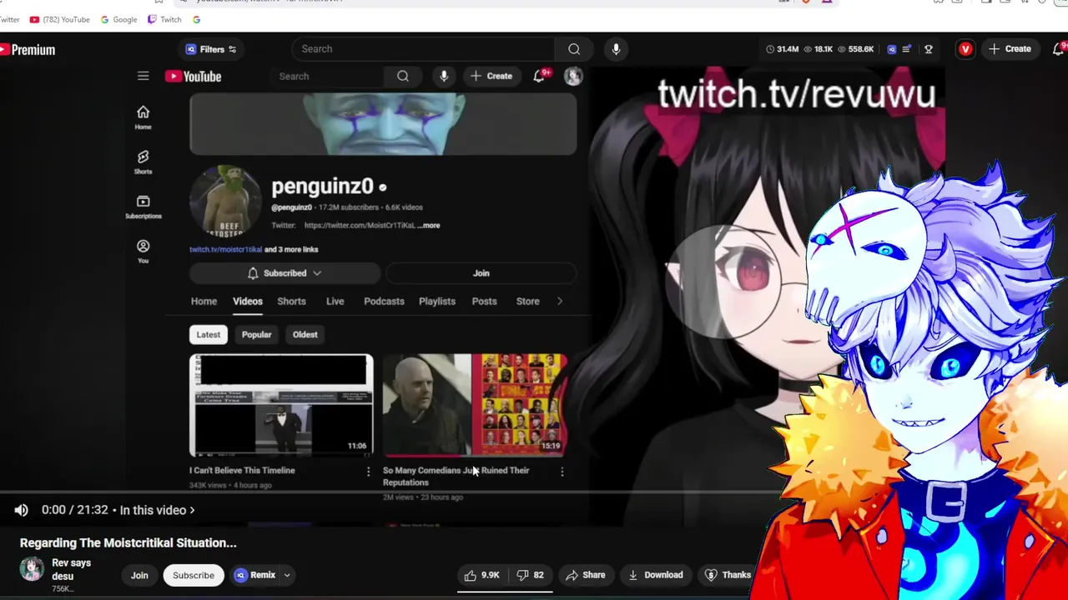1068x600 pixels.
Task: Select the Popular sort chip
Action: pos(256,334)
